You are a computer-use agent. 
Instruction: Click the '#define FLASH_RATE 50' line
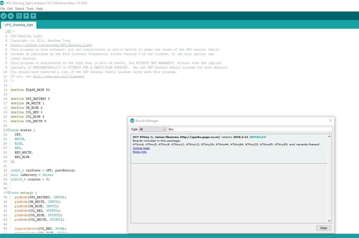pyautogui.click(x=30, y=90)
